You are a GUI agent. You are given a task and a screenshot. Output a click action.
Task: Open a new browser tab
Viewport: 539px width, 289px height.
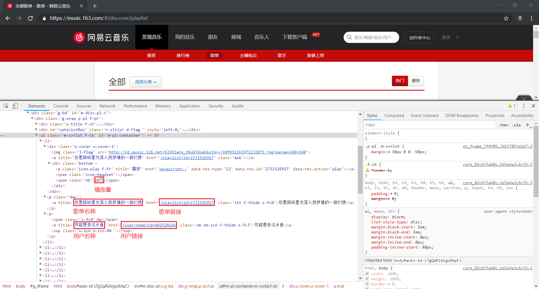95,6
